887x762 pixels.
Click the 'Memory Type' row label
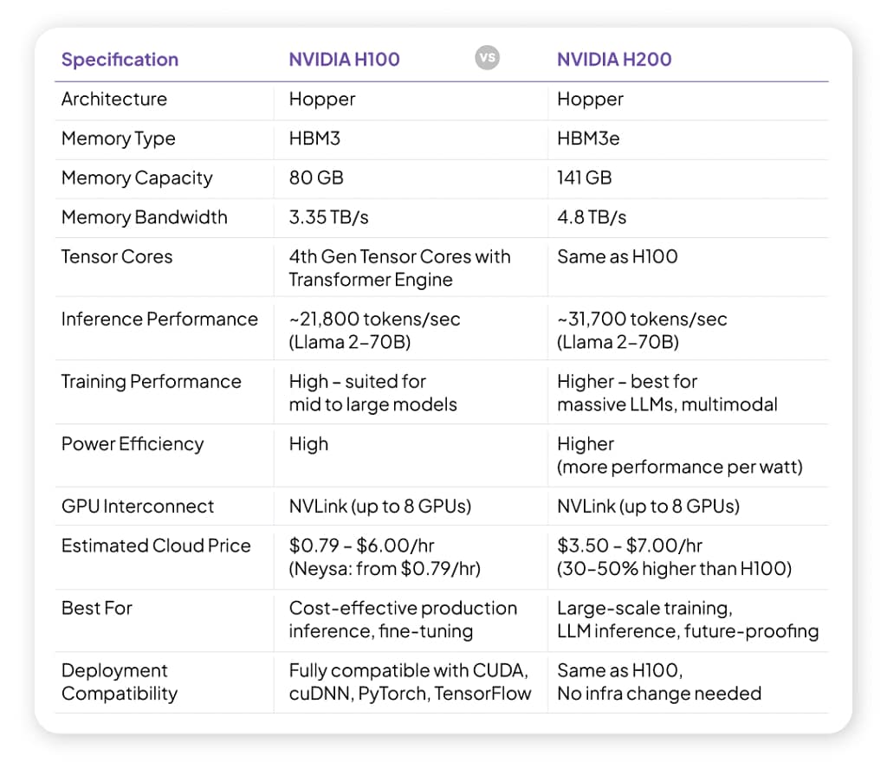(118, 139)
